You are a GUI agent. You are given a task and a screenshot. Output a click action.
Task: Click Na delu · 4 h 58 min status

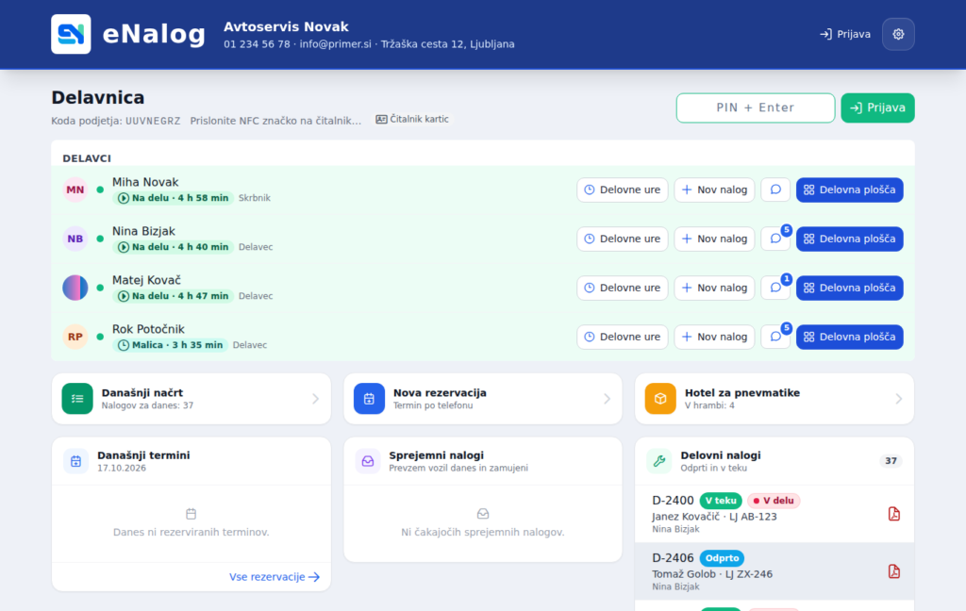(174, 198)
